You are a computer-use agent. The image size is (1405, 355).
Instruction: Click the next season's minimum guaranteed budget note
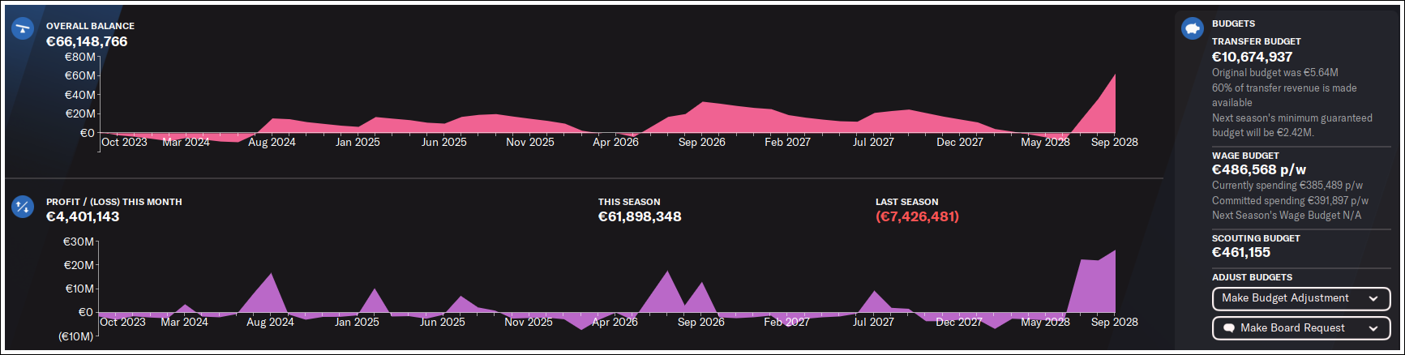click(1292, 125)
